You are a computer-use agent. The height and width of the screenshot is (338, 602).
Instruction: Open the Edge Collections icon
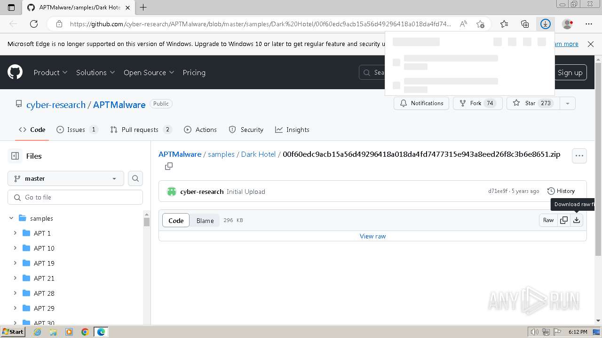(x=525, y=24)
